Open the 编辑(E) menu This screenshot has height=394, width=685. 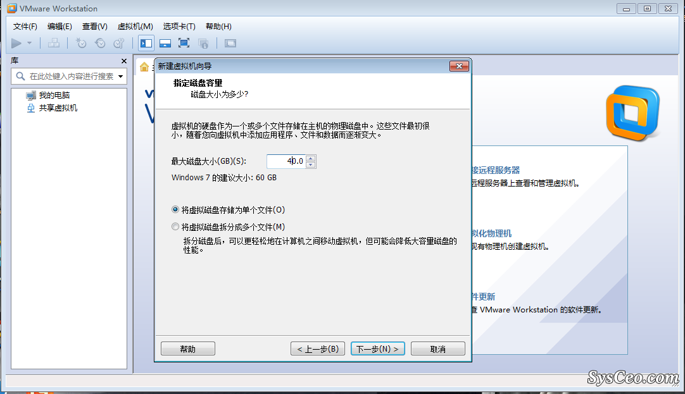[x=60, y=27]
